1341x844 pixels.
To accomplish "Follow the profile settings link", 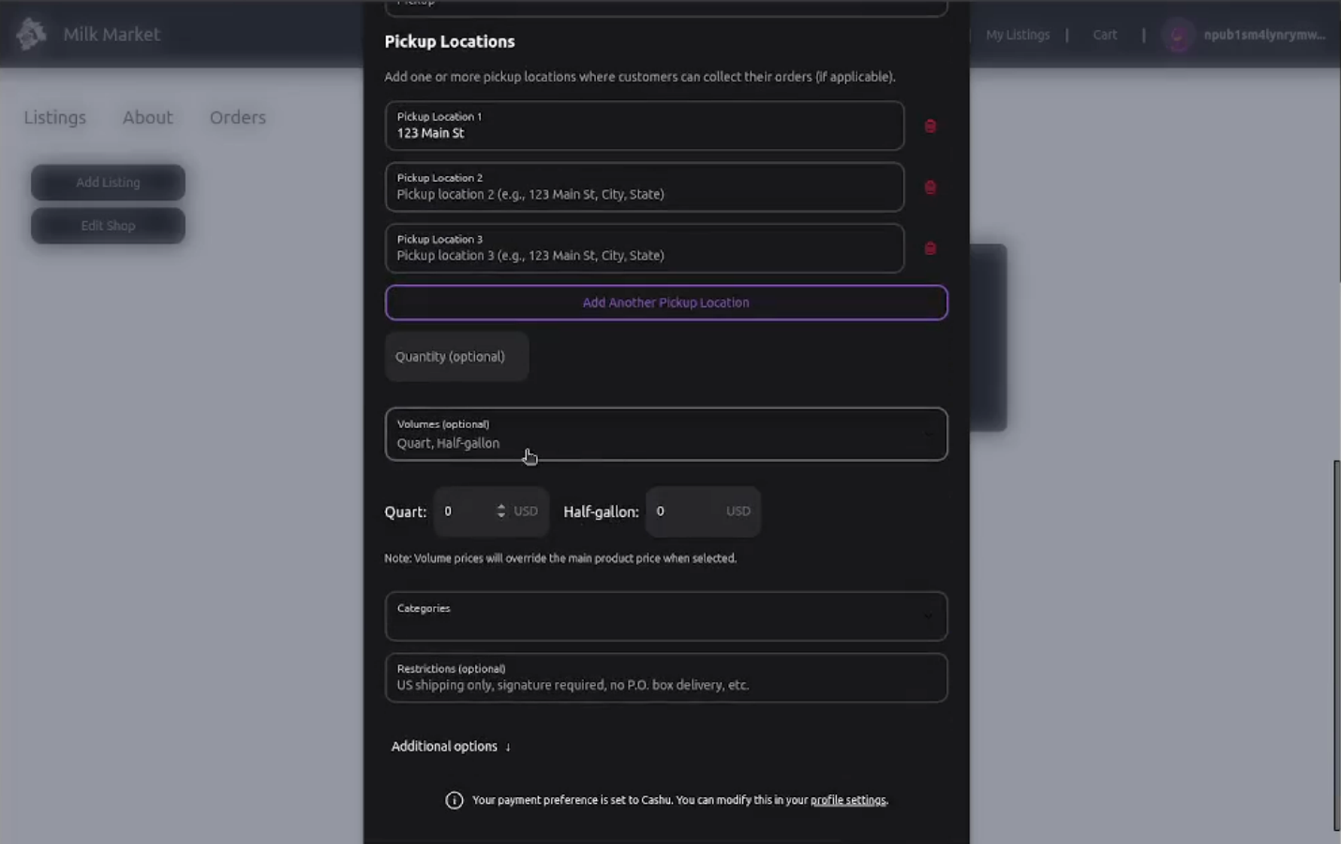I will tap(847, 800).
